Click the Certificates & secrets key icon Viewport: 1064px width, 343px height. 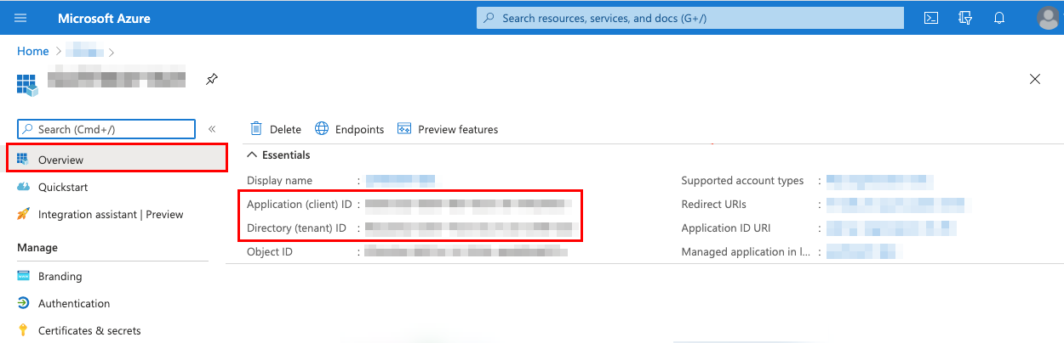click(x=23, y=330)
